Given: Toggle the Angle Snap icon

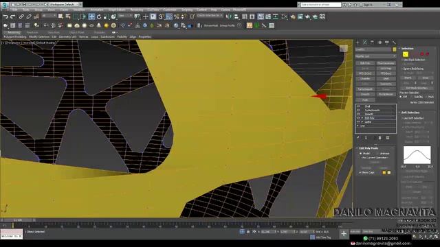Looking at the screenshot, I should (x=169, y=16).
